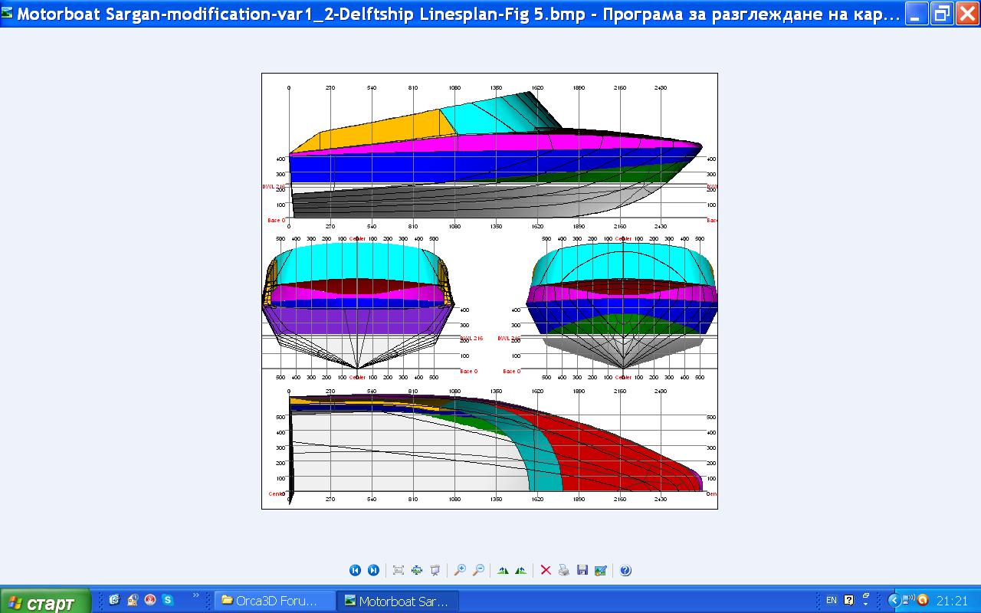Delete the image with red X
981x613 pixels.
tap(546, 570)
